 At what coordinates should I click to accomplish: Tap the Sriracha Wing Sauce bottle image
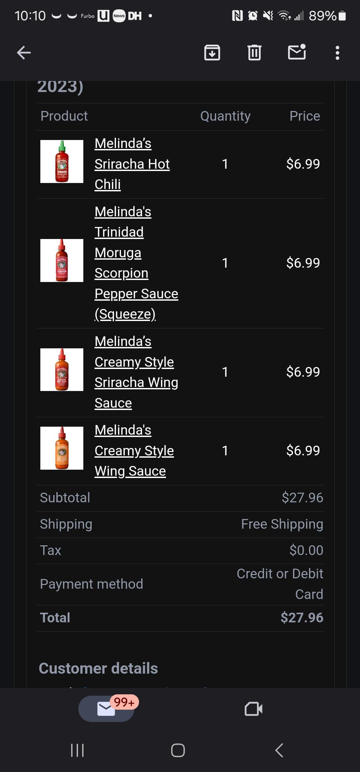[62, 369]
